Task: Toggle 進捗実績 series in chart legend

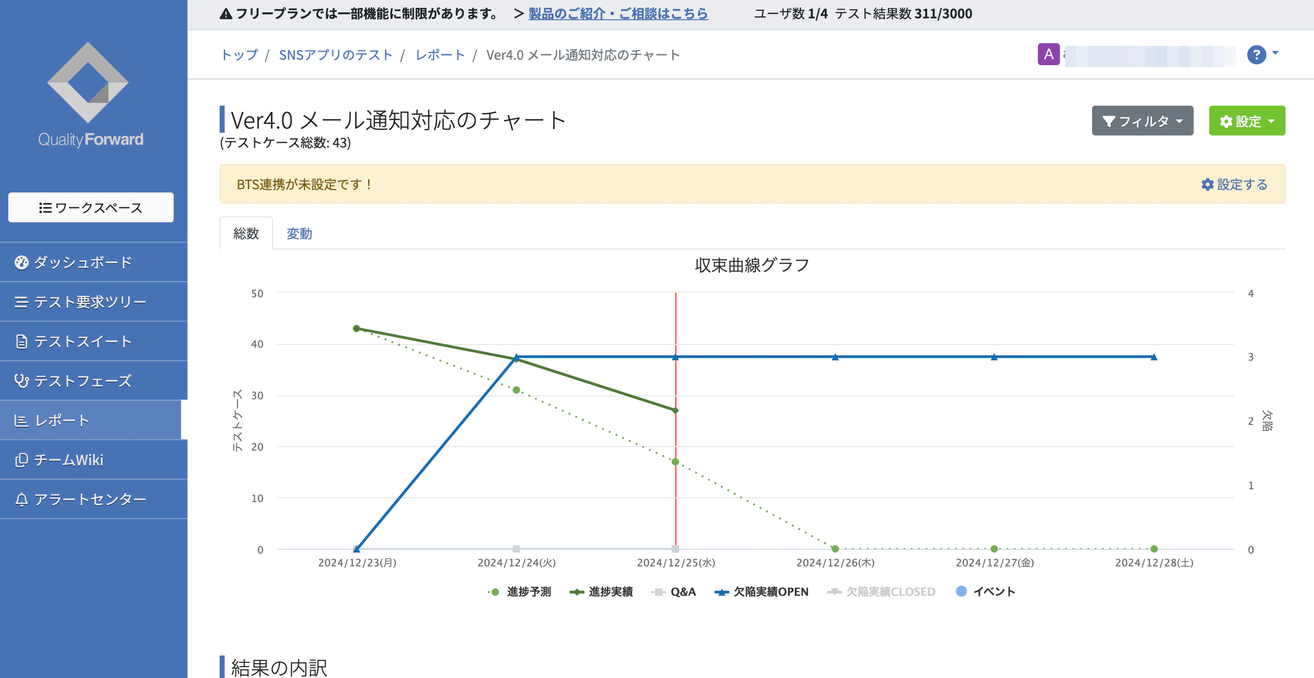Action: coord(610,591)
